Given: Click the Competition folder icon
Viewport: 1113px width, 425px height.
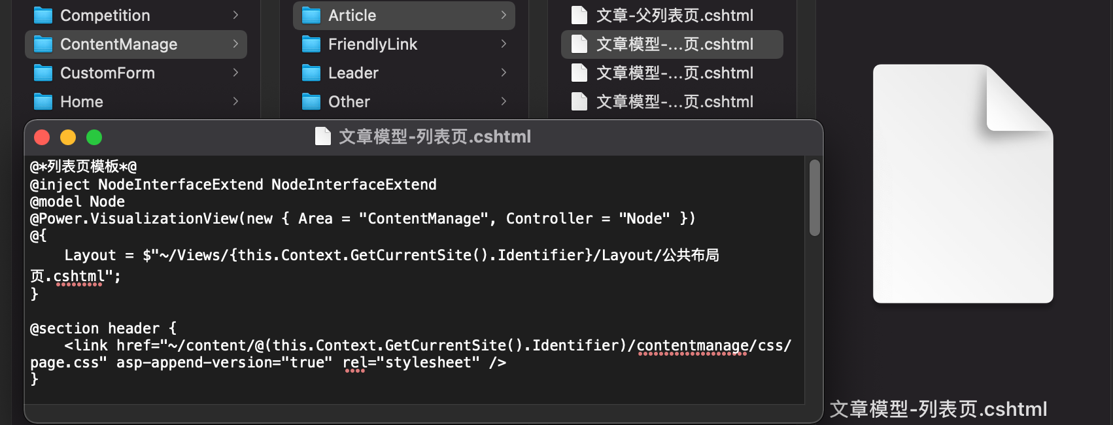Looking at the screenshot, I should pos(43,15).
